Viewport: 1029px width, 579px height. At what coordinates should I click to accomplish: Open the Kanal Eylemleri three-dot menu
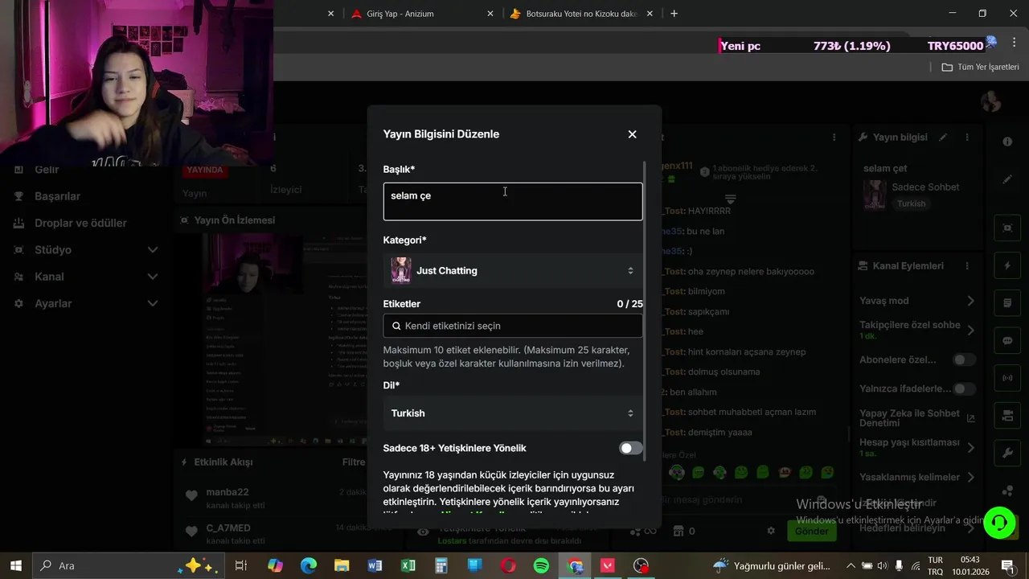point(967,265)
